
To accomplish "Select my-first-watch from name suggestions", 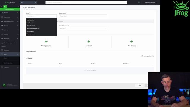I will tap(41, 31).
